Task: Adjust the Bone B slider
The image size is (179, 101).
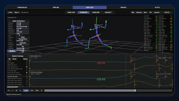Action: 23,28
